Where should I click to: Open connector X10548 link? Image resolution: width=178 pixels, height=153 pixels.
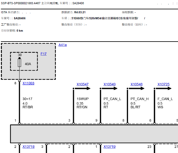pos(137,84)
